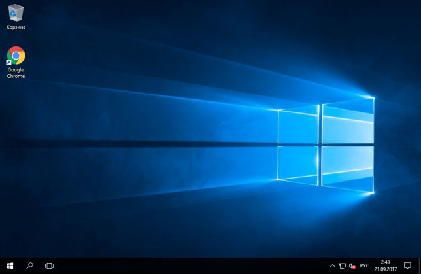Show hidden system tray icons

[332, 265]
